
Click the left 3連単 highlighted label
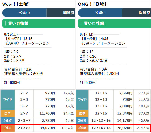[x=8, y=128]
